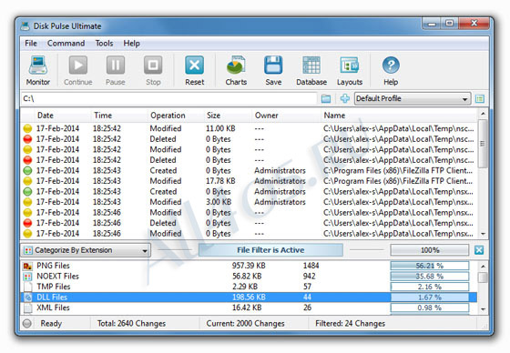This screenshot has width=510, height=353.
Task: Open the Default Profile dropdown
Action: pos(412,98)
